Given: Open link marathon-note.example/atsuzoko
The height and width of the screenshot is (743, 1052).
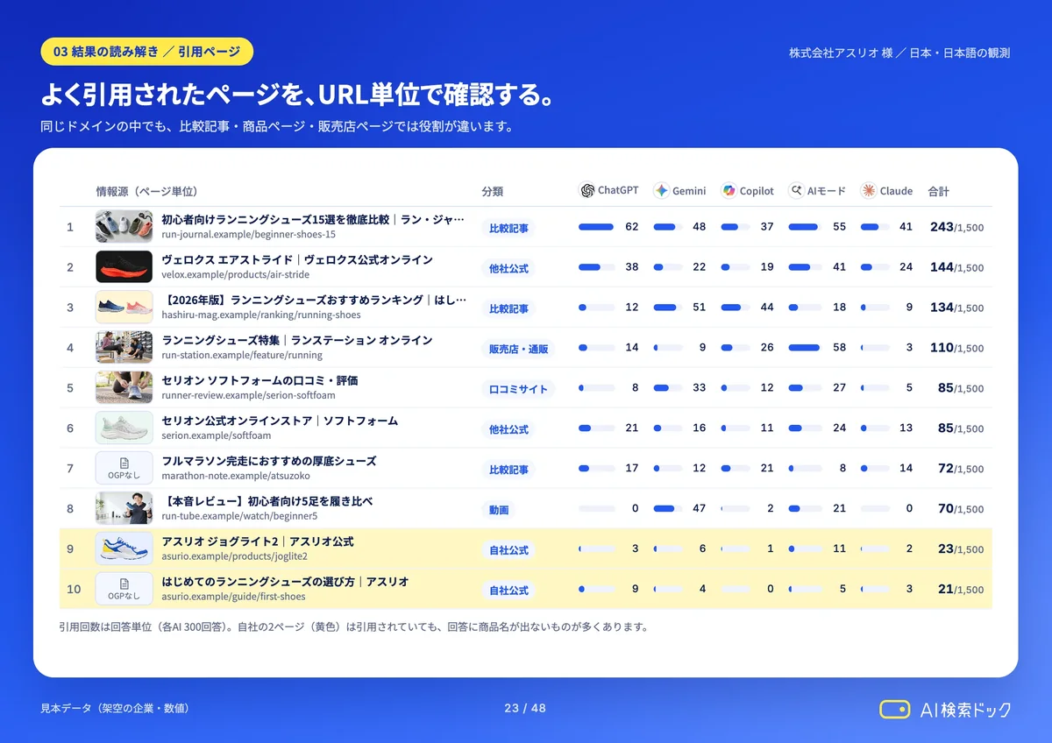Looking at the screenshot, I should pyautogui.click(x=235, y=477).
